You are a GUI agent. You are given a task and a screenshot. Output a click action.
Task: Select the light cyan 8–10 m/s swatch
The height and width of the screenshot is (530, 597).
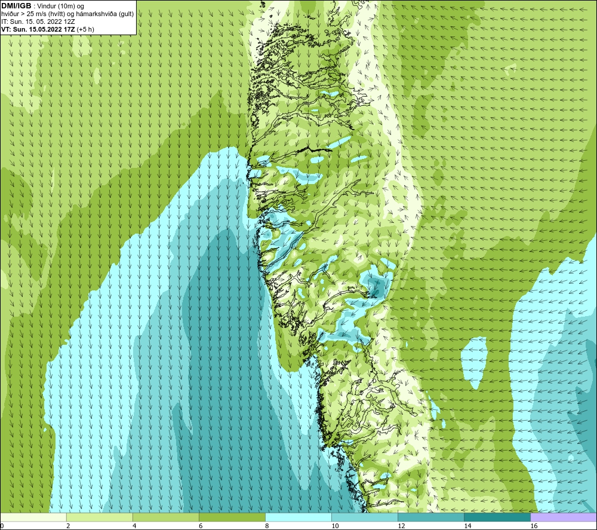(x=298, y=517)
